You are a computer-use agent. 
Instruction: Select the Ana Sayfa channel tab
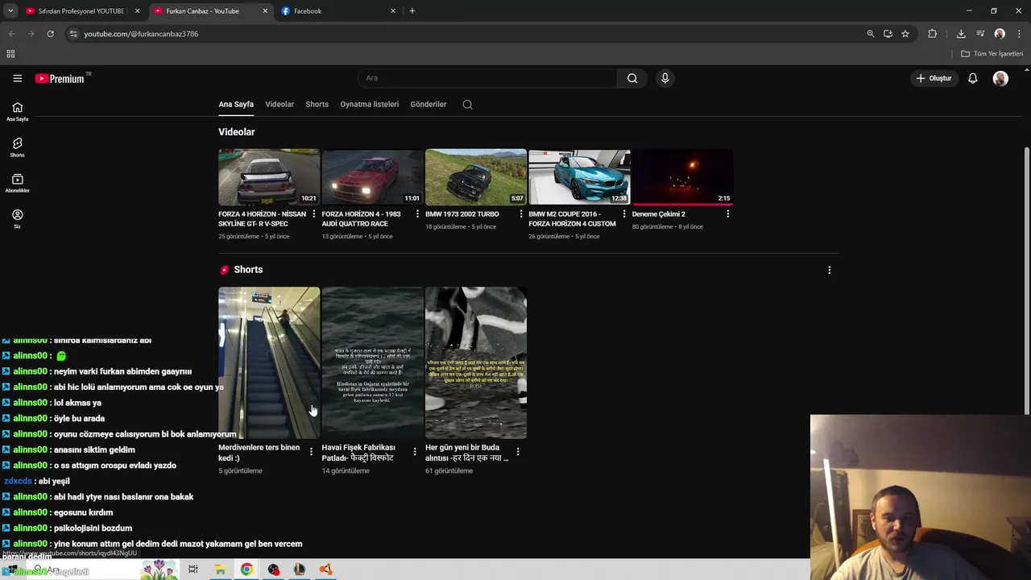click(236, 104)
